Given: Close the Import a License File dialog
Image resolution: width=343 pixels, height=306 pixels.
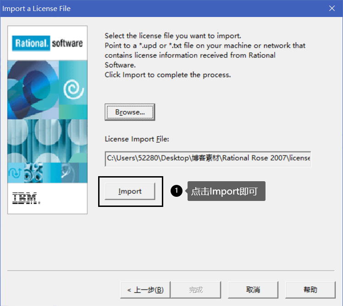Looking at the screenshot, I should tap(332, 8).
